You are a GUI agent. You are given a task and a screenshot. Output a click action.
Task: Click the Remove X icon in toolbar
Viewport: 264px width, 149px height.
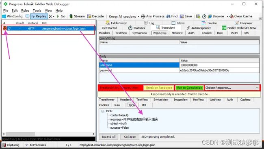[50, 16]
